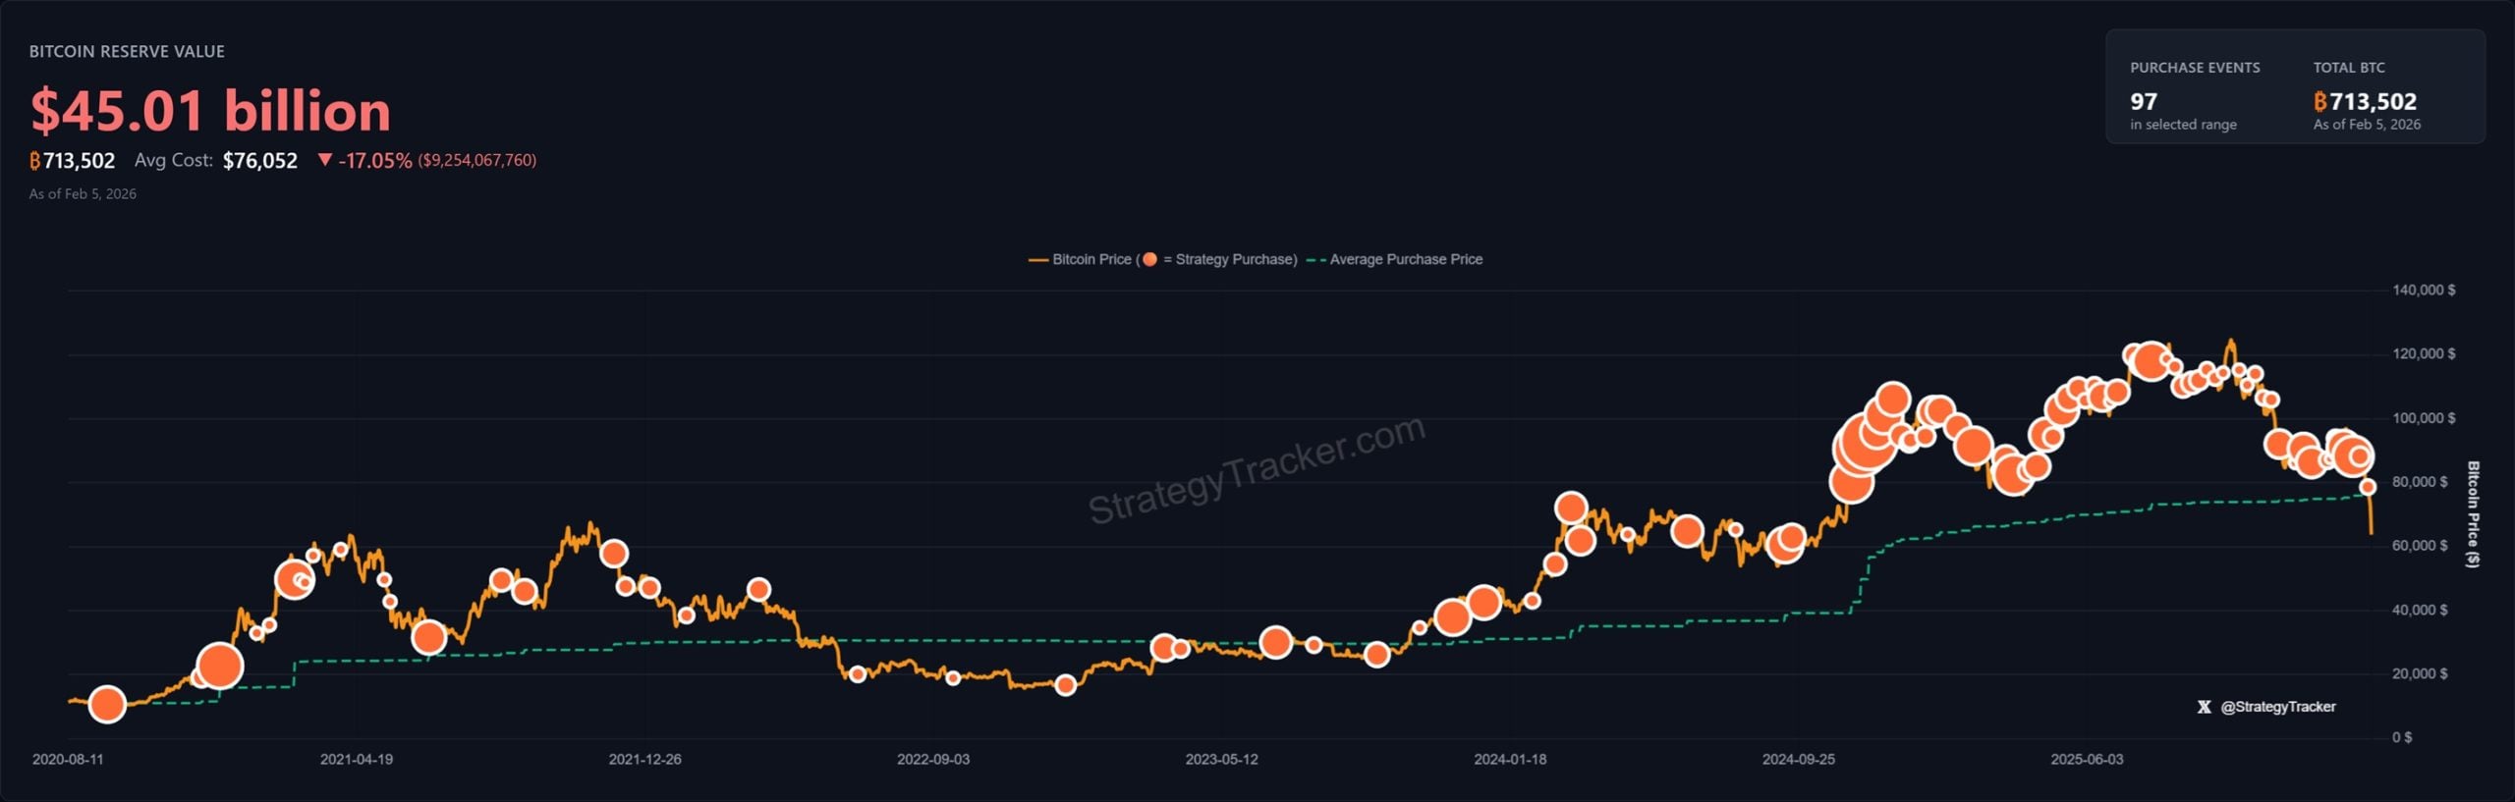Click the green dashed Average Purchase Price legend line
The image size is (2515, 802).
point(1315,260)
